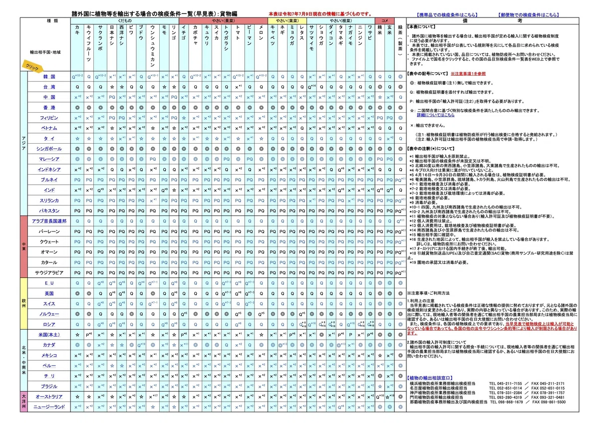Screen dimensions: 599x423
Task: Open the タイ country link
Action: [x=49, y=138]
